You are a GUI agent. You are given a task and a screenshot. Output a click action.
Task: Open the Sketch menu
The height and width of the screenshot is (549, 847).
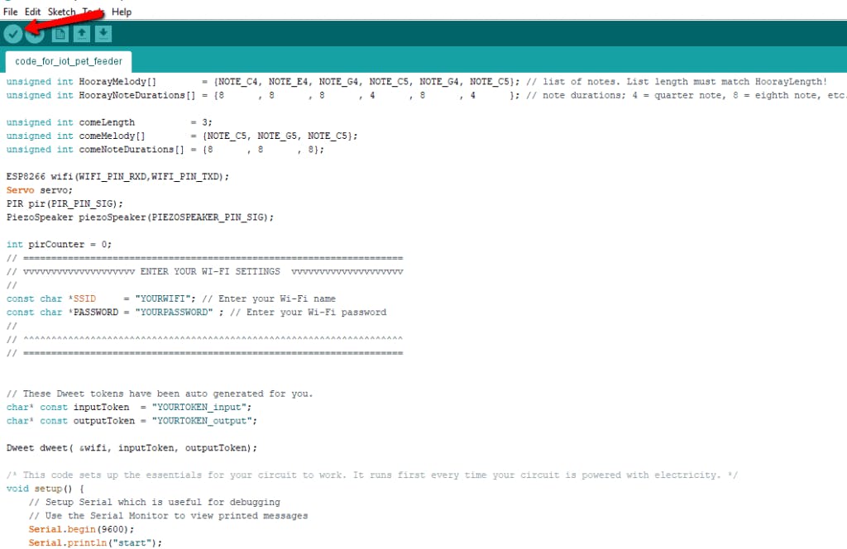(x=61, y=12)
